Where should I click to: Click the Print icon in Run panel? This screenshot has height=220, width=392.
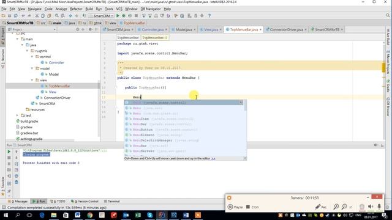17,176
